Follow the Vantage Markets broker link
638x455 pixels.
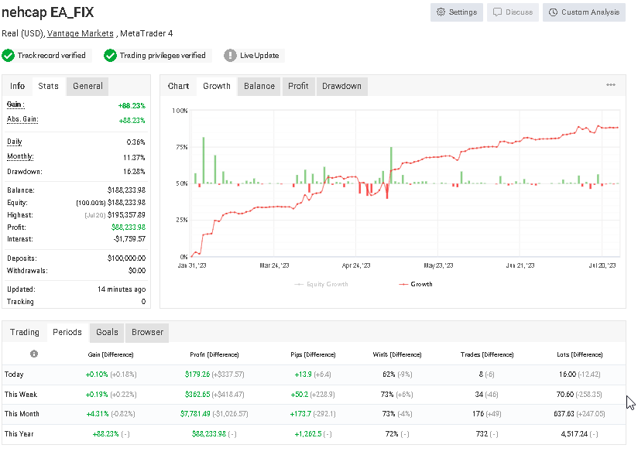[x=81, y=33]
